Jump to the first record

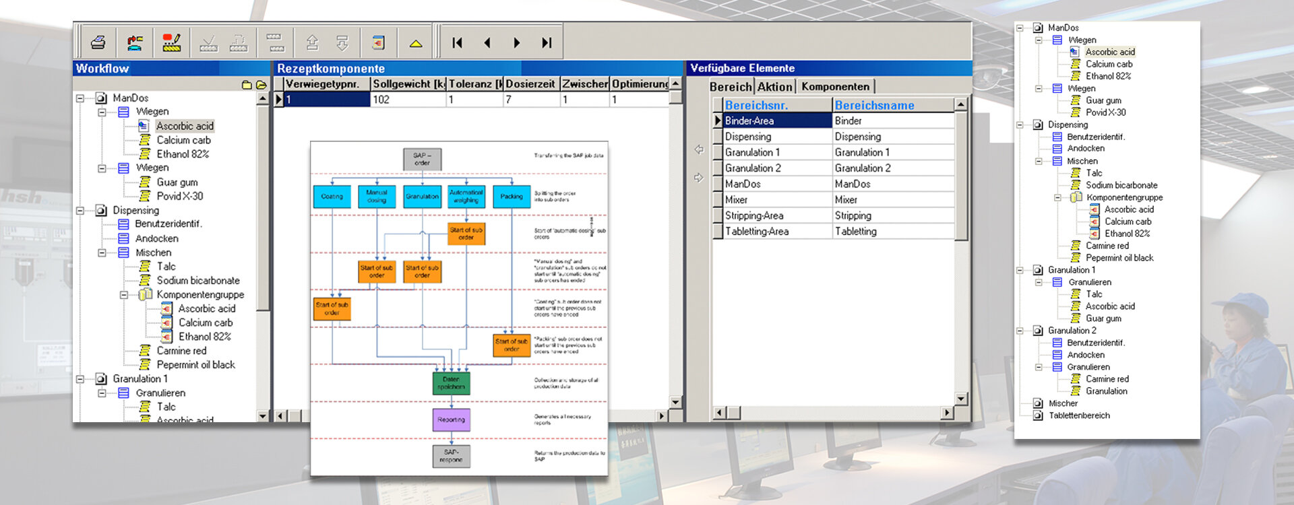[458, 43]
